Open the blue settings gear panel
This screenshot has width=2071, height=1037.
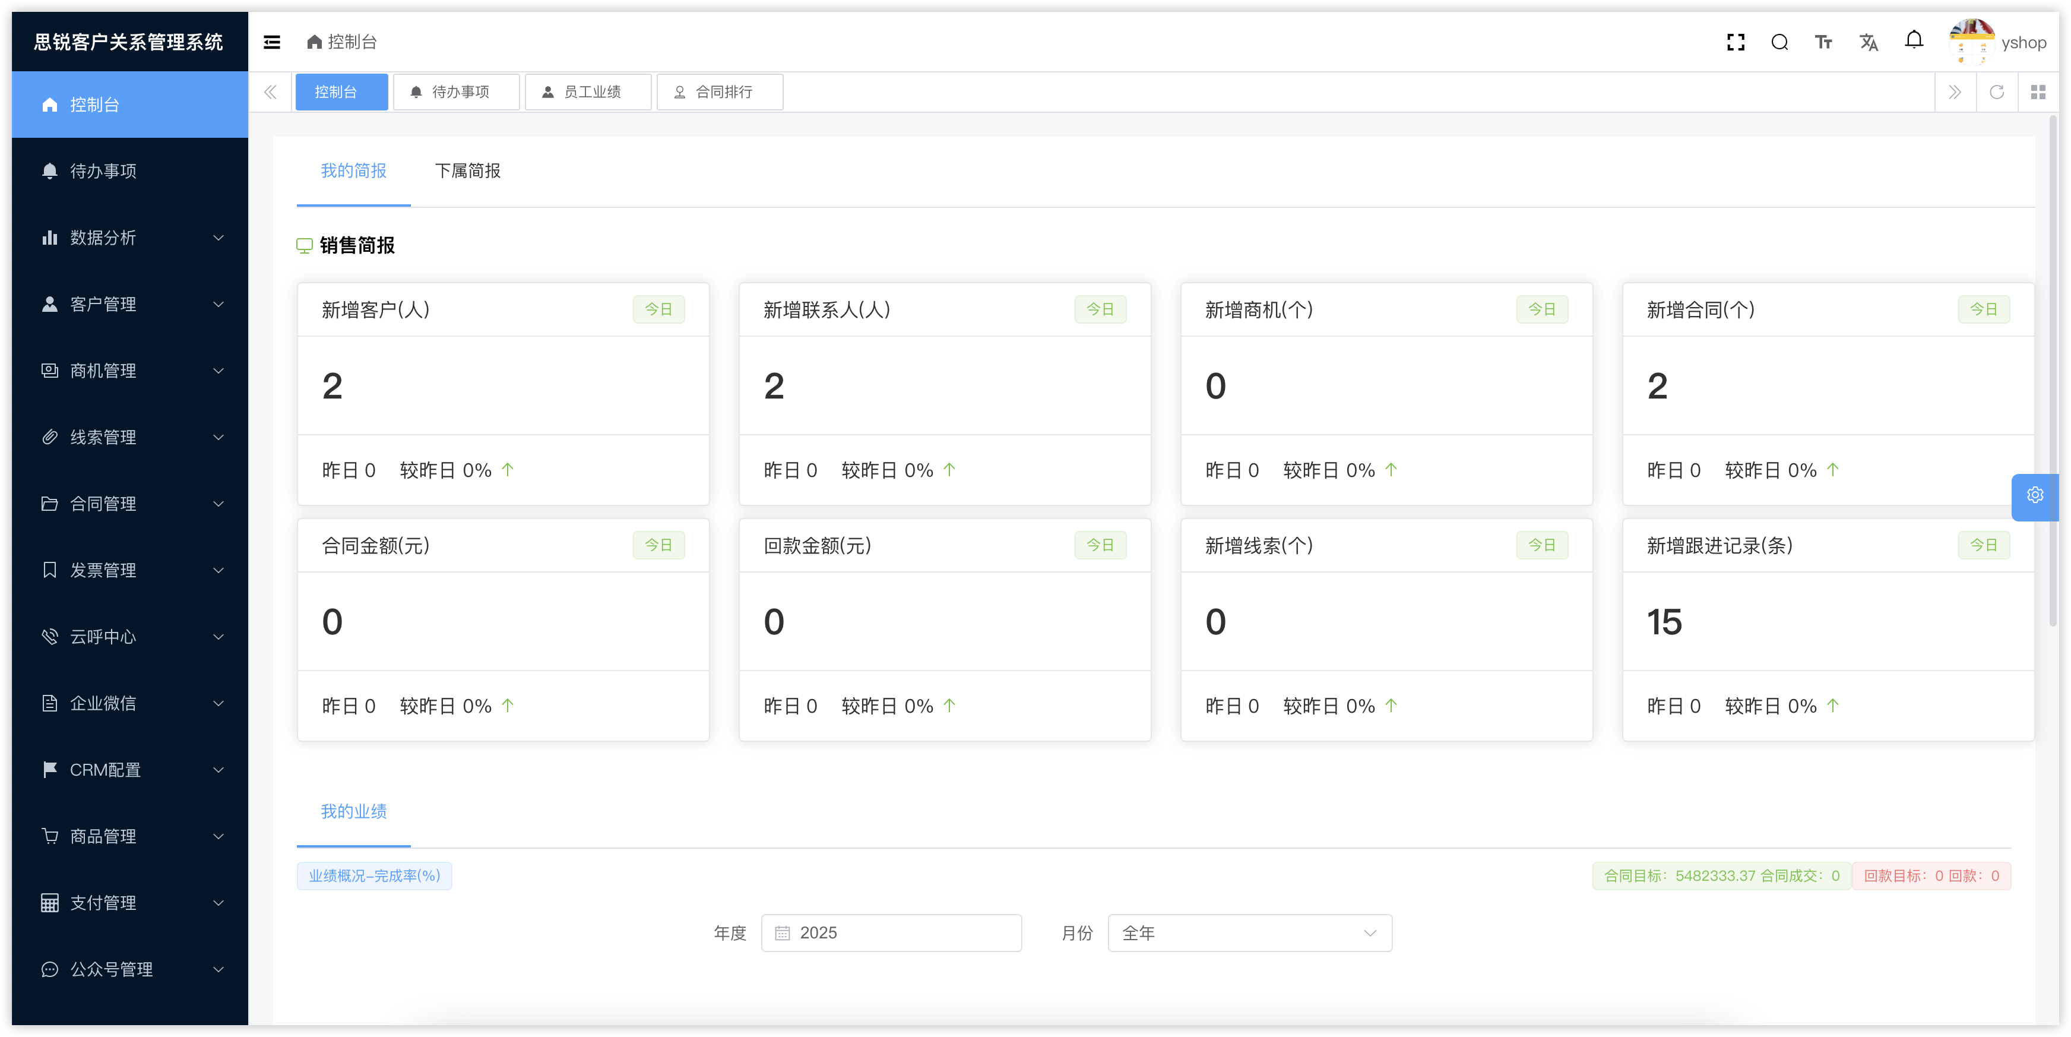pos(2034,497)
